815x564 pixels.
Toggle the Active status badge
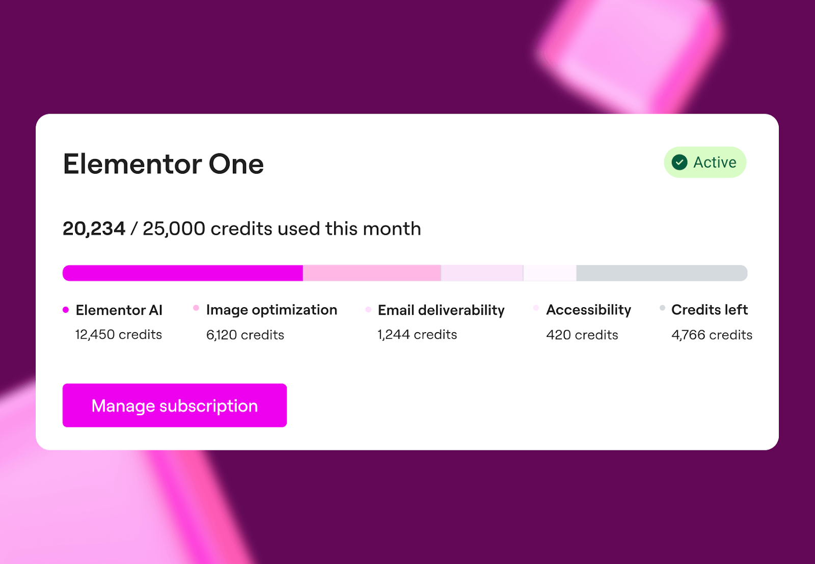705,162
